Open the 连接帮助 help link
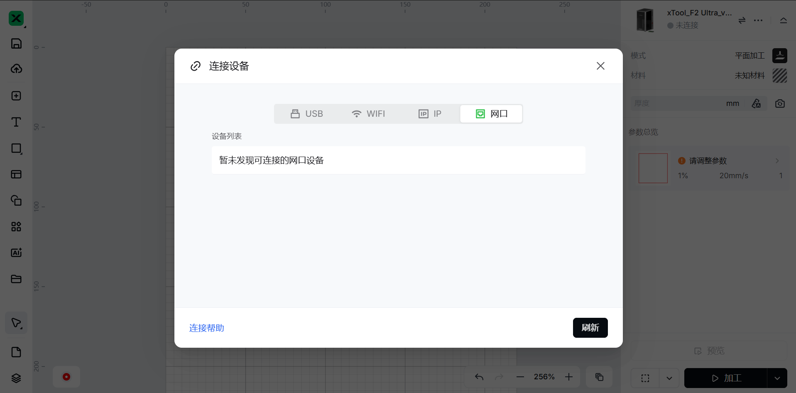This screenshot has width=796, height=393. coord(206,328)
